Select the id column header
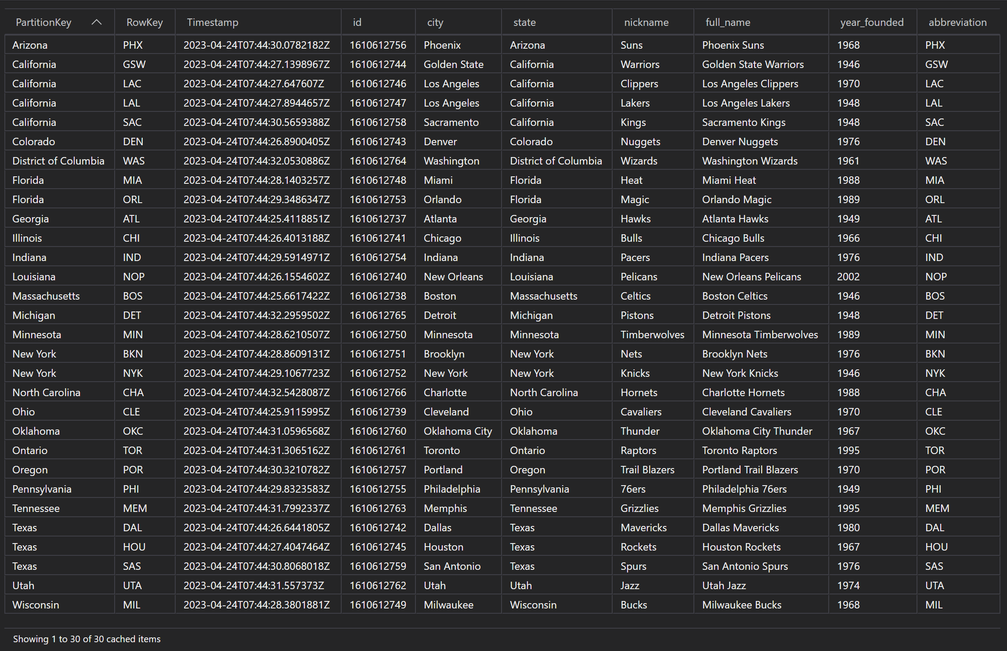The image size is (1007, 651). [x=357, y=22]
